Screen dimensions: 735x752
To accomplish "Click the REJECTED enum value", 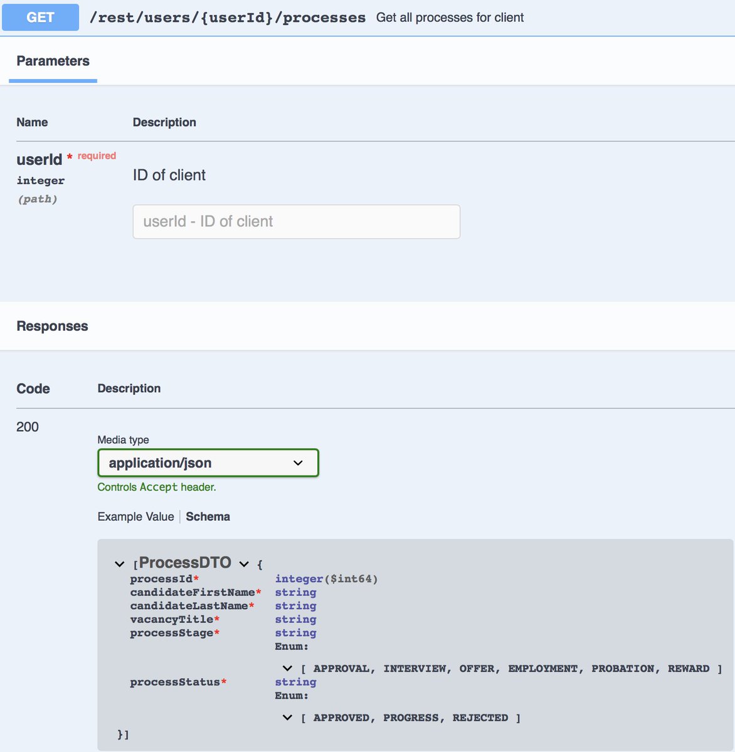I will tap(480, 718).
